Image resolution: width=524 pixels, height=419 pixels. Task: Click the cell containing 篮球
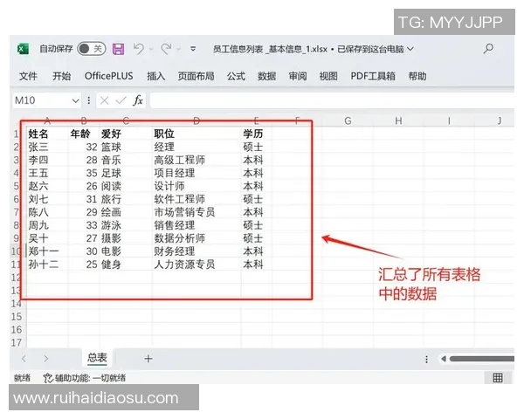pyautogui.click(x=126, y=147)
